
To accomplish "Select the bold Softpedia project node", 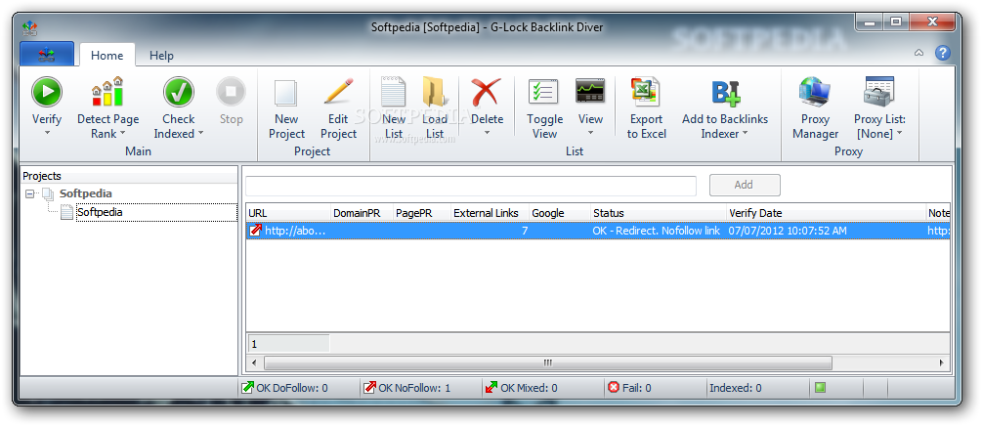I will [86, 193].
